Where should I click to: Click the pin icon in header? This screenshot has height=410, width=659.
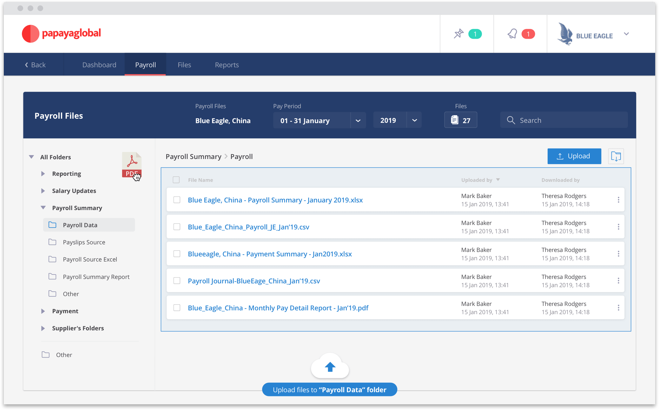458,34
